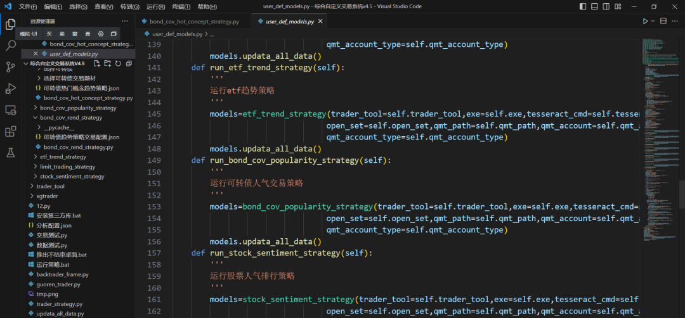Collapse all folders in Explorer

tap(128, 64)
